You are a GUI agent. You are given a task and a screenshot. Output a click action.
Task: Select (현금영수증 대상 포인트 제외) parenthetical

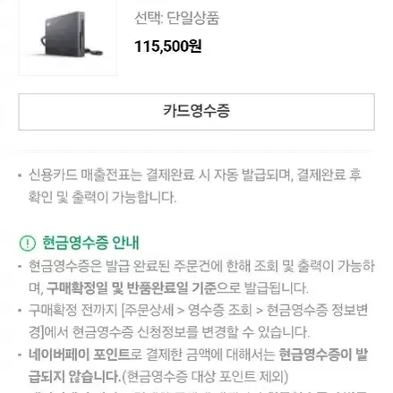pos(205,377)
